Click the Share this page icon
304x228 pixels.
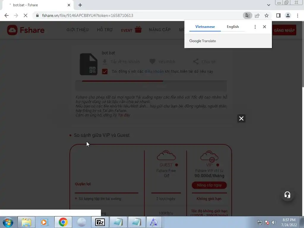point(257,15)
